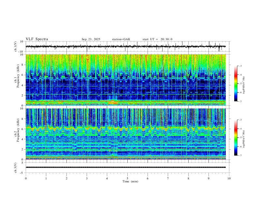Click the 'station=GAK' label

coord(121,39)
